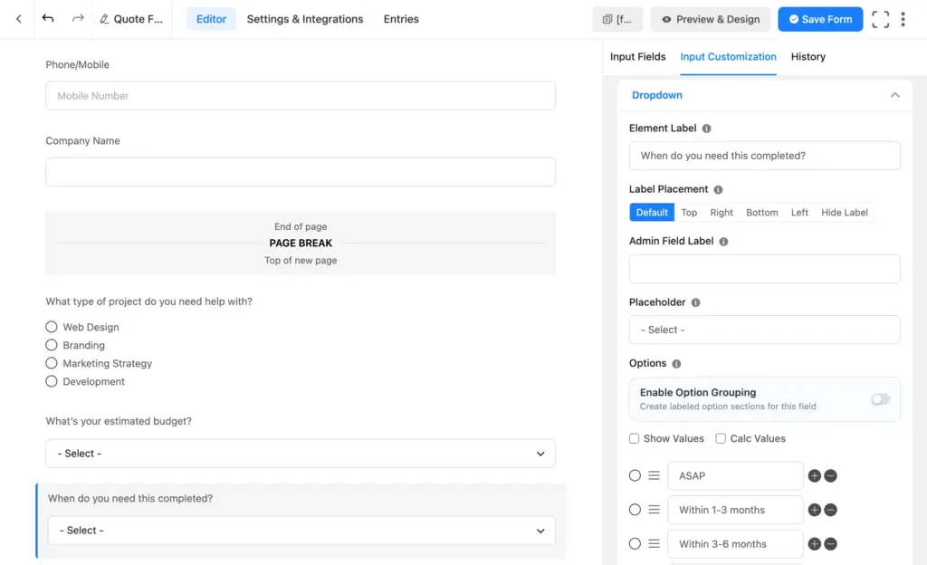Select the Development radio option

coord(52,382)
